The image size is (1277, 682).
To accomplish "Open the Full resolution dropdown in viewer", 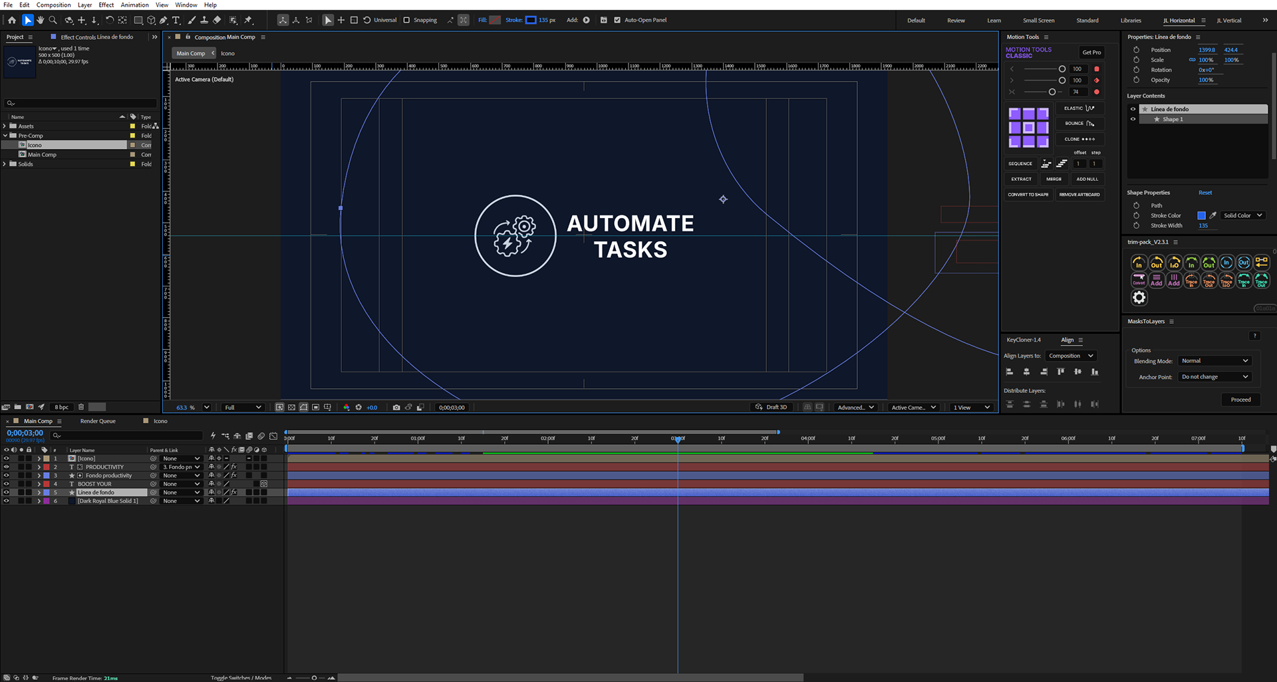I will (x=242, y=407).
